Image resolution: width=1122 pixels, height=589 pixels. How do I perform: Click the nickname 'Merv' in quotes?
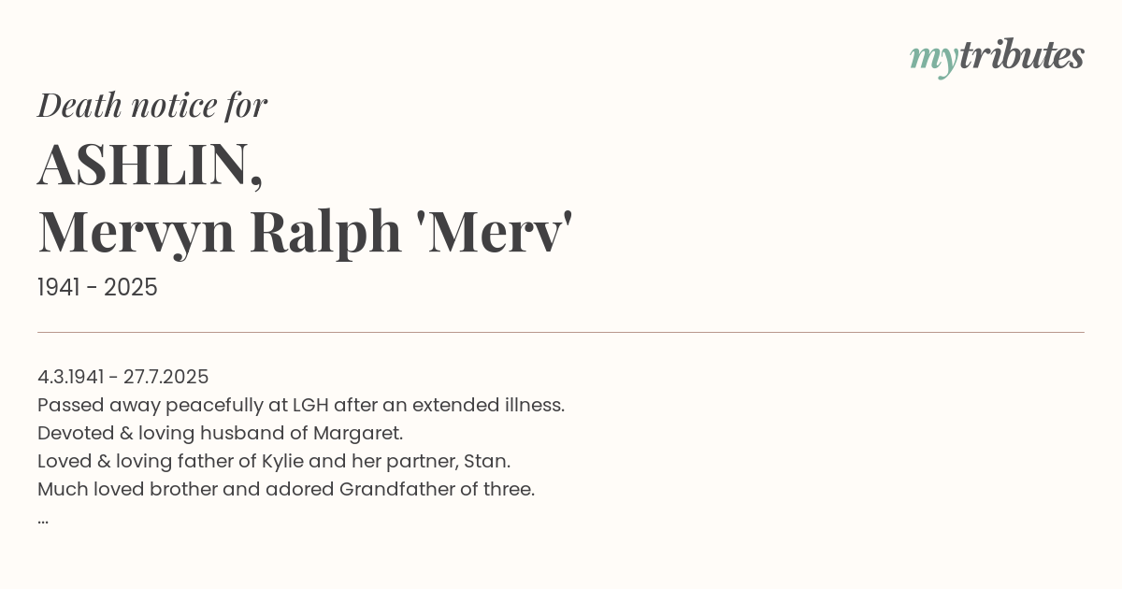click(x=494, y=231)
